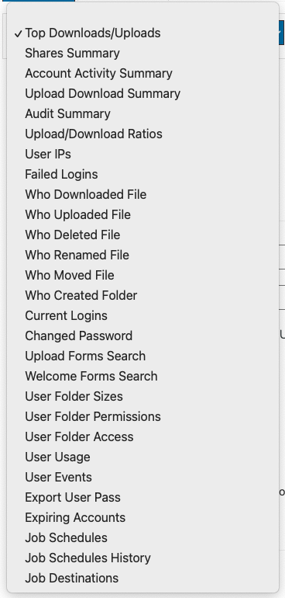Pick Who Downloaded File option
Image resolution: width=285 pixels, height=598 pixels.
142,195
